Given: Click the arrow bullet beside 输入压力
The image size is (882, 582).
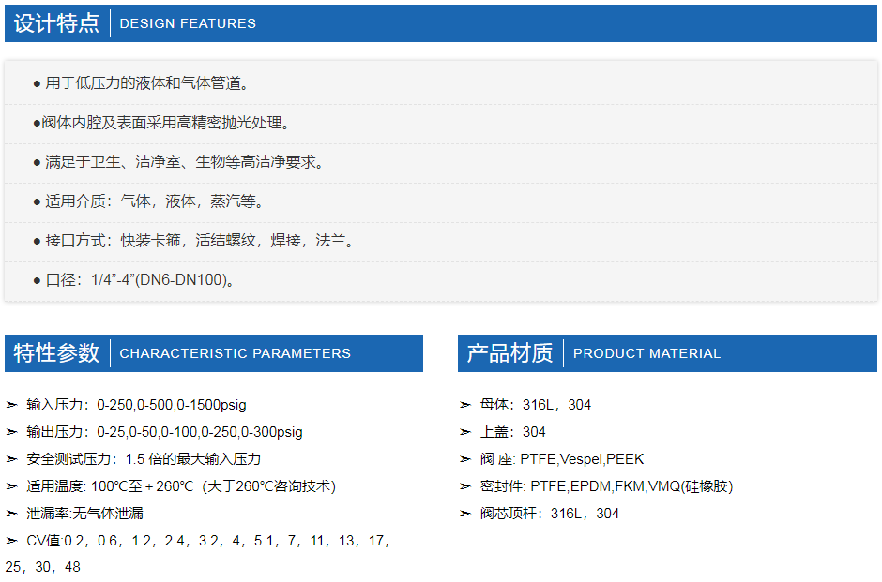Looking at the screenshot, I should [12, 405].
